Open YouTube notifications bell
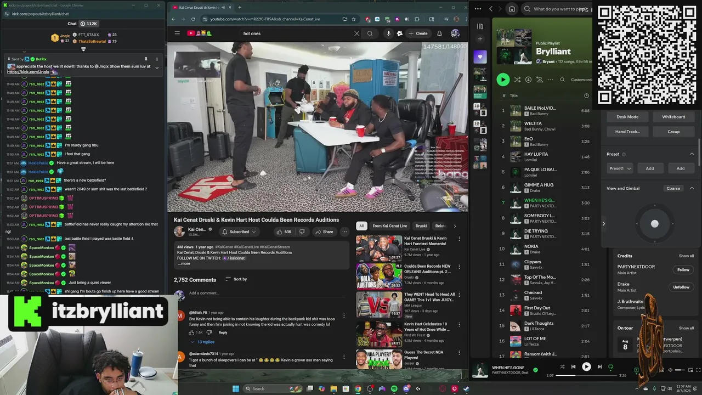Viewport: 702px width, 395px height. (x=439, y=33)
